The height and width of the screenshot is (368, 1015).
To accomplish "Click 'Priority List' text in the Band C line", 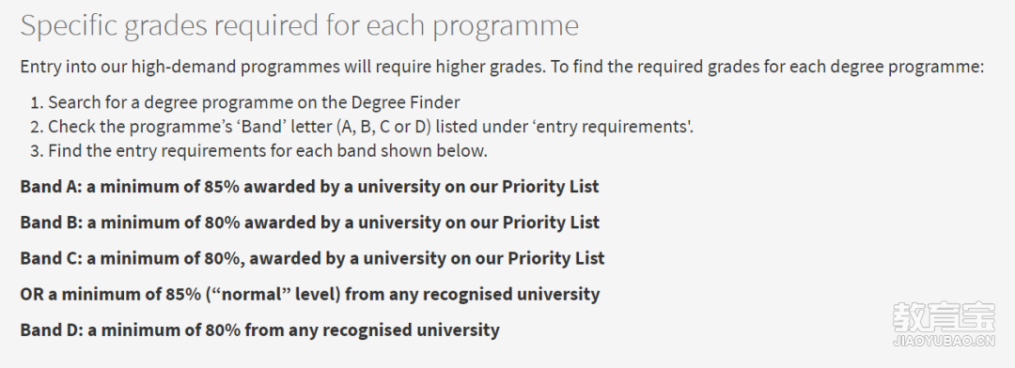I will point(556,258).
